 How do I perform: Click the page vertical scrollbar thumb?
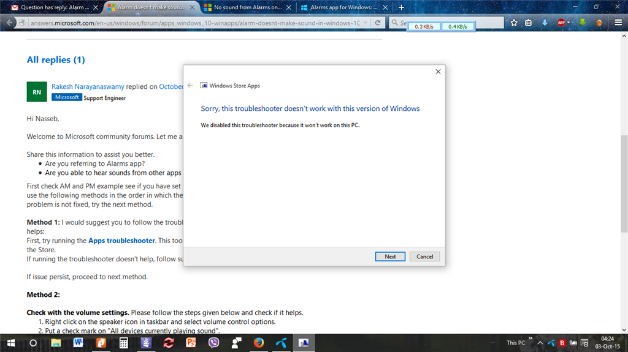tap(624, 184)
